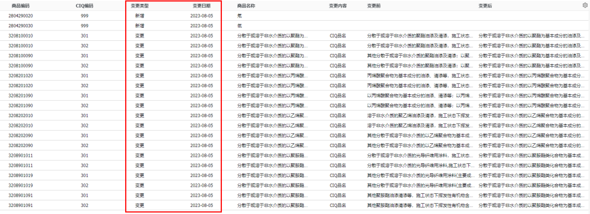Click 3208202010 in the CIQ 302 row
The height and width of the screenshot is (214, 590).
click(21, 126)
